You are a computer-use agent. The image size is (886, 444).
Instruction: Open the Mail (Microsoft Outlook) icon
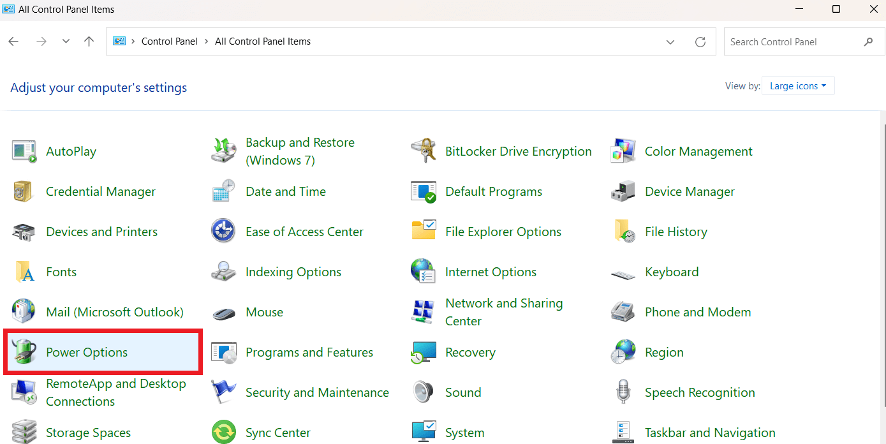(24, 312)
